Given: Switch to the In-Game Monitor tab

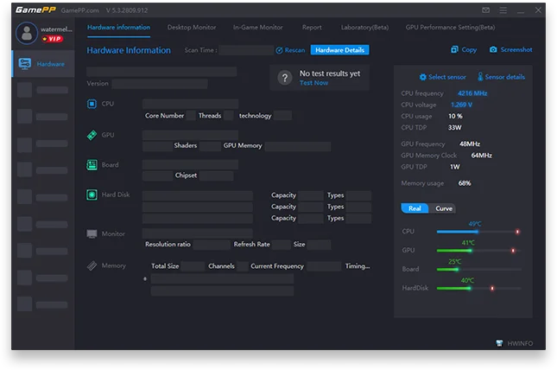Looking at the screenshot, I should [x=257, y=28].
